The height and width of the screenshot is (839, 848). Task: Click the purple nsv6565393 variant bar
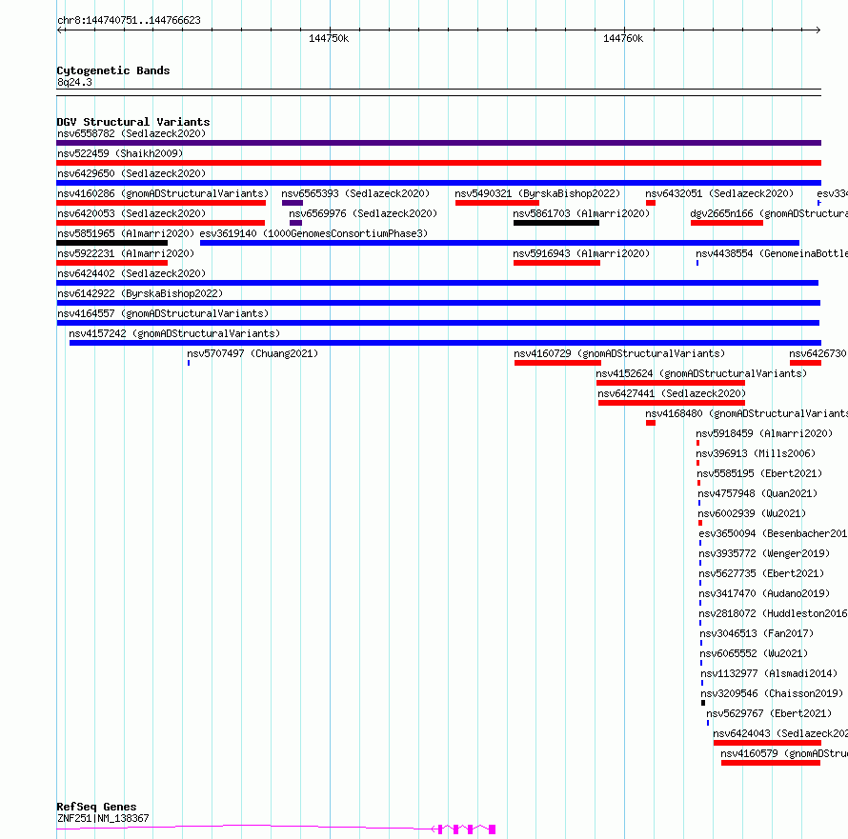[x=293, y=203]
